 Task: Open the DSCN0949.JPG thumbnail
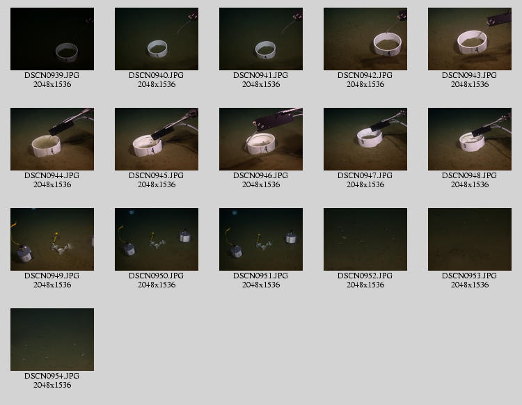point(52,239)
